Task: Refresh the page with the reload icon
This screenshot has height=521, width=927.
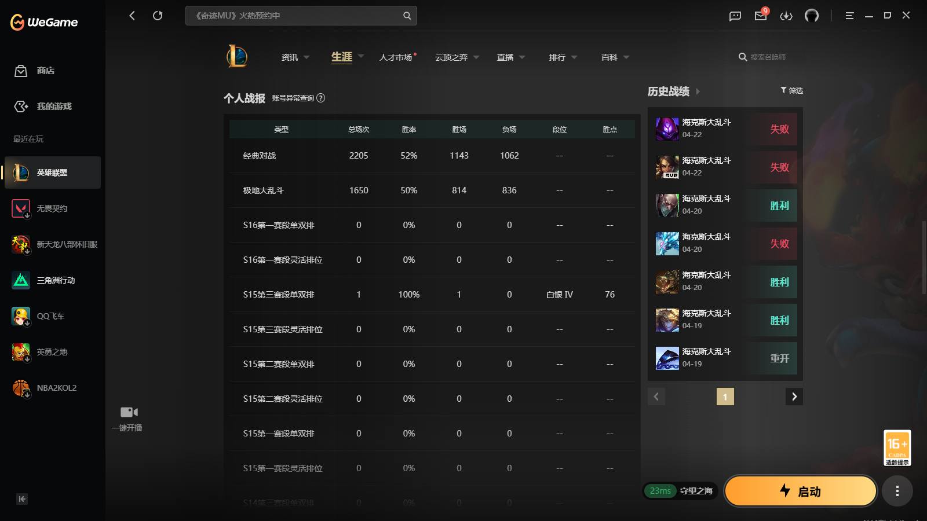Action: (x=158, y=16)
